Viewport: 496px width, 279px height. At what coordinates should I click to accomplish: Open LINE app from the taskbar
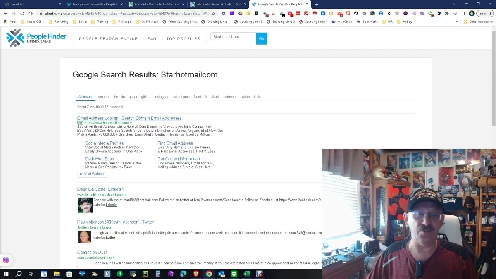pyautogui.click(x=234, y=274)
